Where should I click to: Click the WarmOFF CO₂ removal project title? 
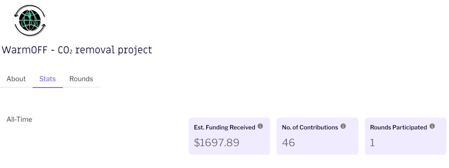[x=77, y=50]
